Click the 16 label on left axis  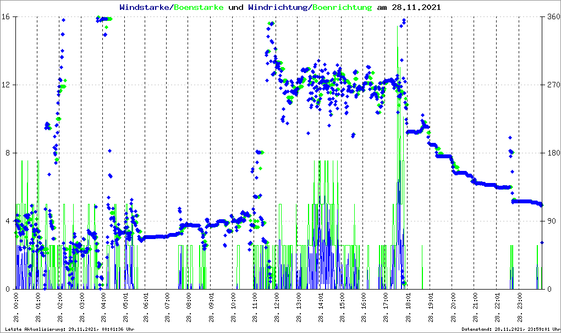8,17
